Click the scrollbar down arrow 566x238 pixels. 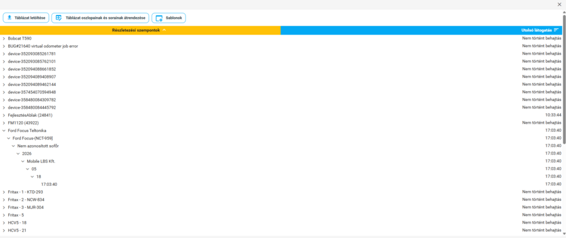point(564,234)
